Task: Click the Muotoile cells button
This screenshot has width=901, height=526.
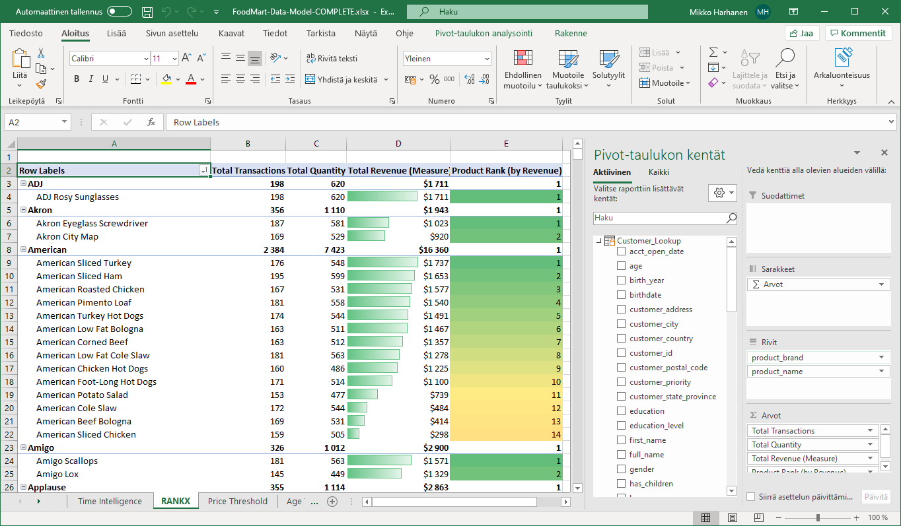Action: [x=665, y=83]
